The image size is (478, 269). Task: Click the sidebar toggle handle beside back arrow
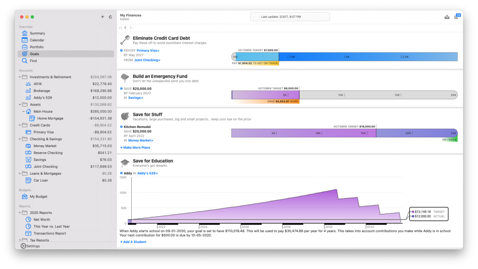point(120,28)
